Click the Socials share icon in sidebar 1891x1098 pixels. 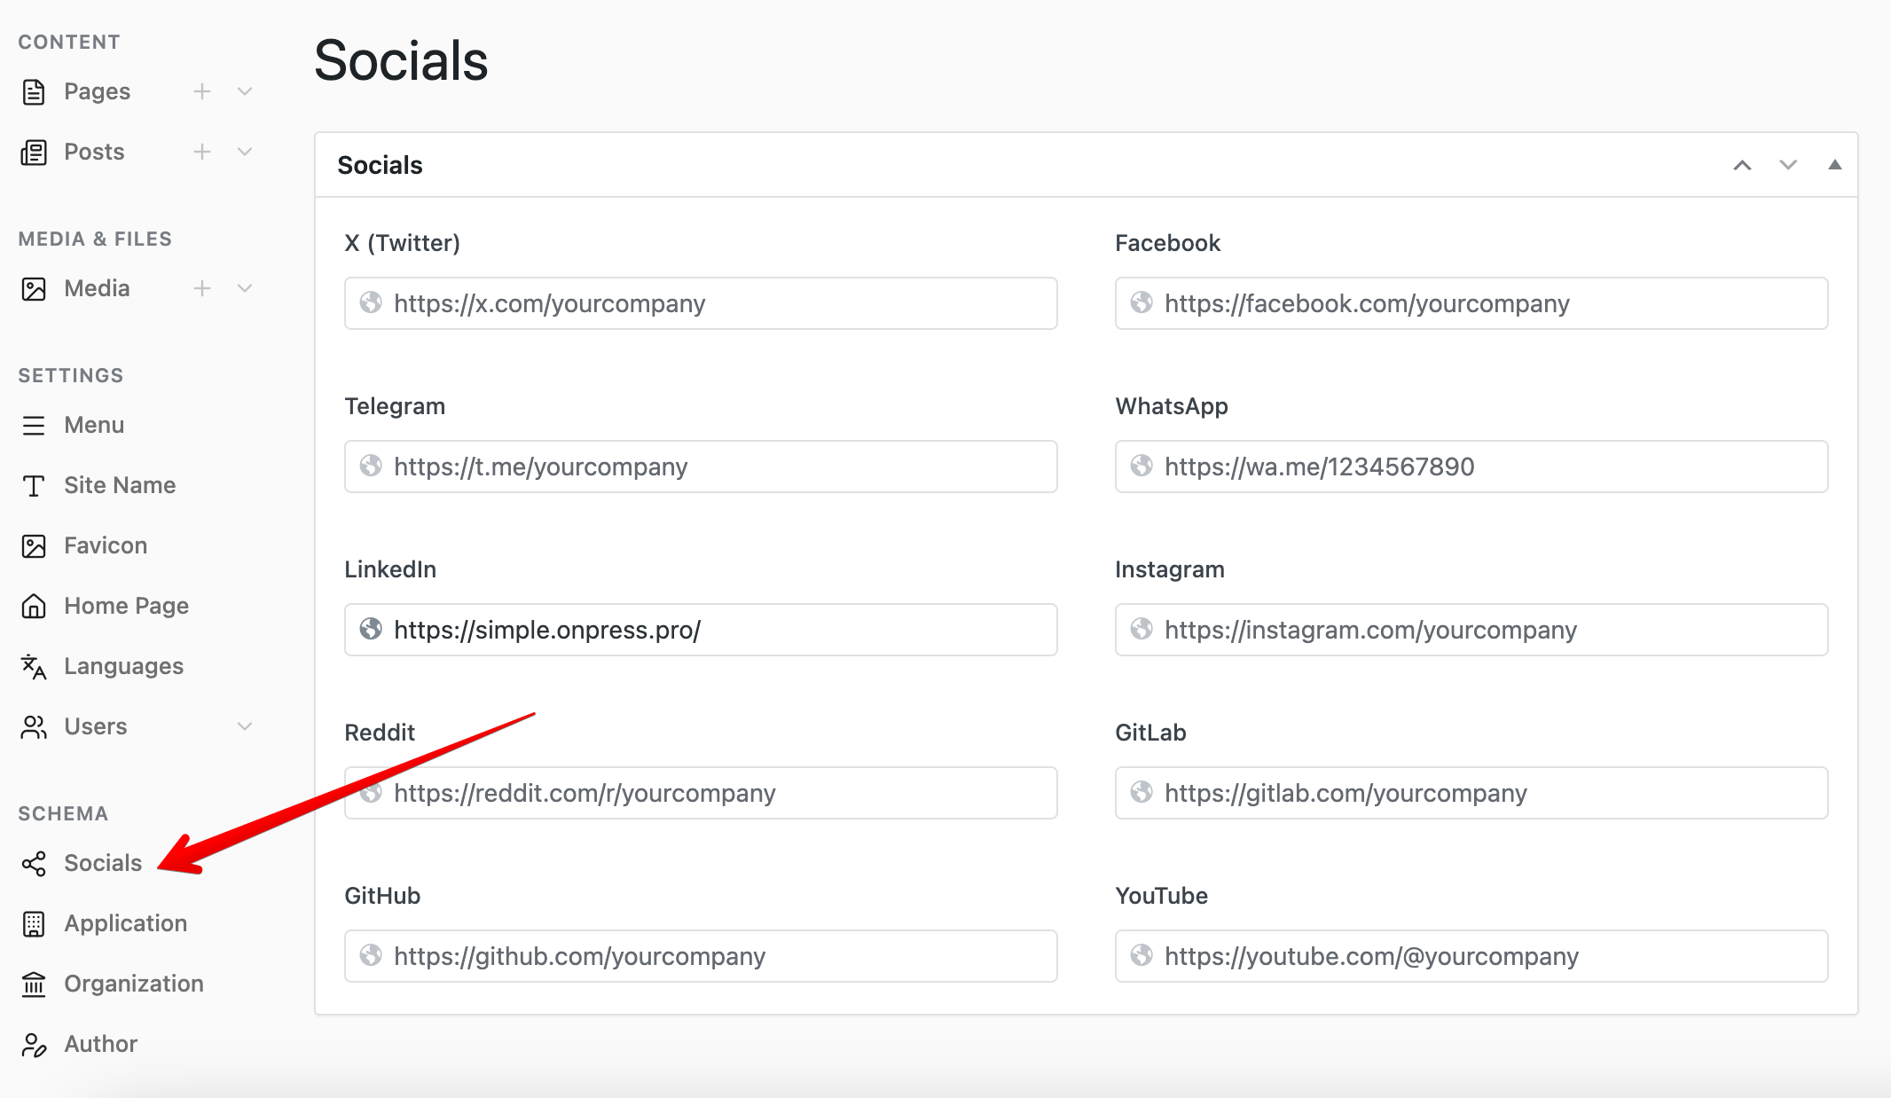(34, 864)
